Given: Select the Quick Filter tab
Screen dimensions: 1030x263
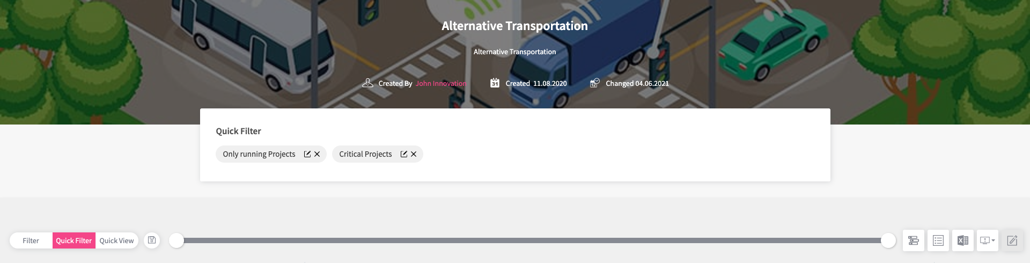Looking at the screenshot, I should click(x=74, y=240).
